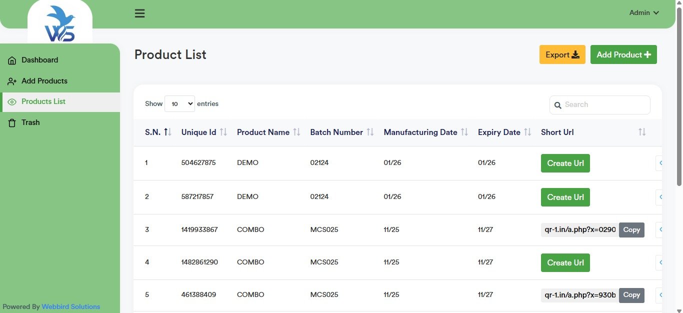Sort by Batch Number arrows

[370, 132]
